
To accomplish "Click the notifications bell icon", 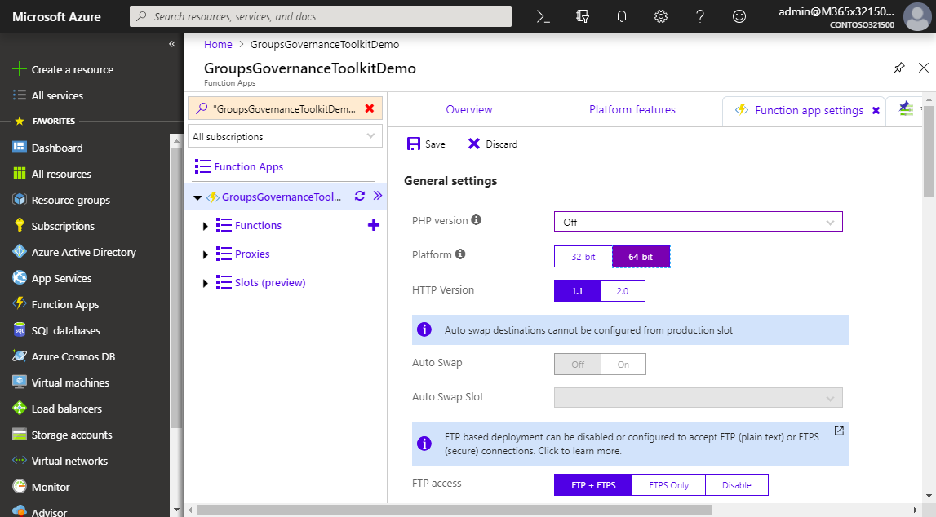I will [622, 16].
